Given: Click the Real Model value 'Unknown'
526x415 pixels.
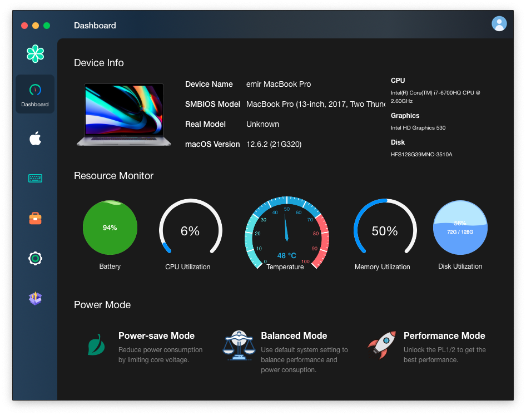Looking at the screenshot, I should pos(262,124).
